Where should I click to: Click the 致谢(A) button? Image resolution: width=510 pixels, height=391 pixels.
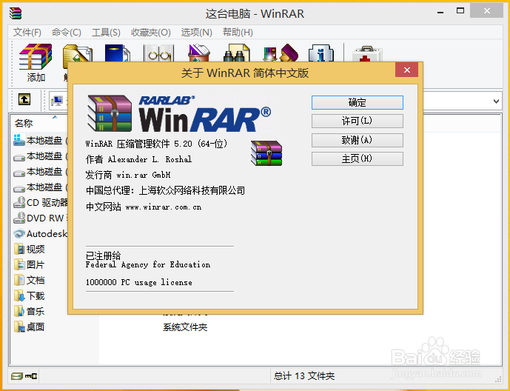(x=357, y=140)
